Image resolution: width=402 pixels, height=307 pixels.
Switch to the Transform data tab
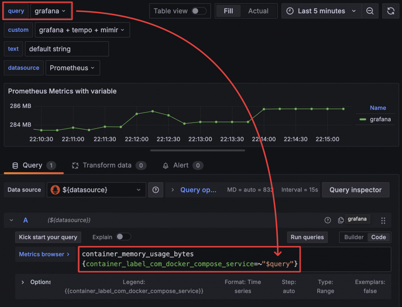109,165
